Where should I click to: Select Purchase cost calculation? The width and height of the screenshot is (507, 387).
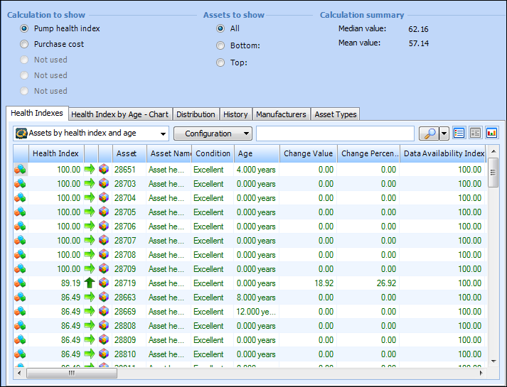pos(25,44)
